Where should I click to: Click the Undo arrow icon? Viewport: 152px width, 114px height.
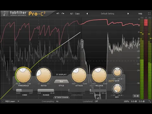pos(58,14)
